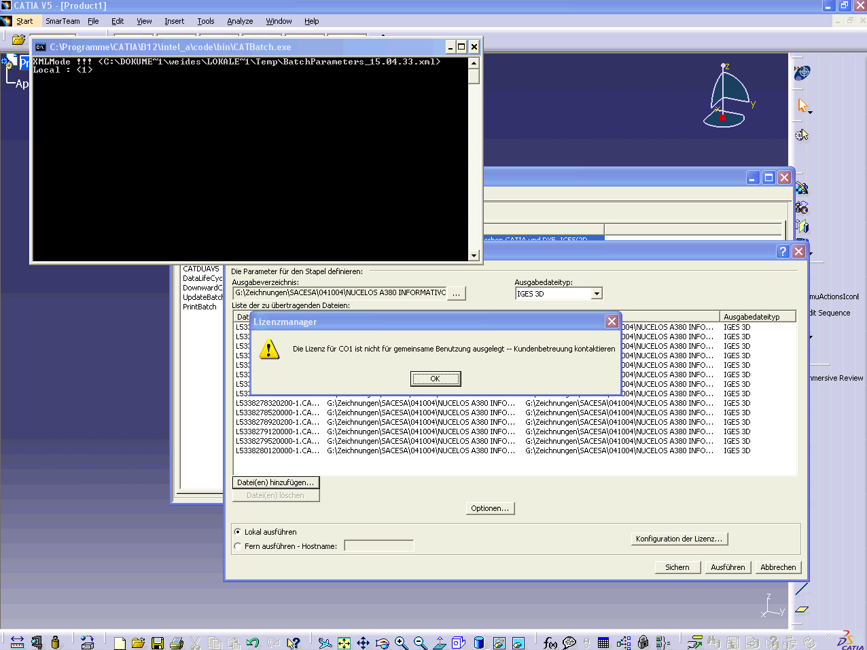867x650 pixels.
Task: Click the Sichern button
Action: coord(677,567)
